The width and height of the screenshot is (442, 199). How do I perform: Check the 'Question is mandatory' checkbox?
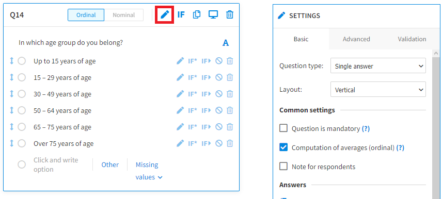283,128
